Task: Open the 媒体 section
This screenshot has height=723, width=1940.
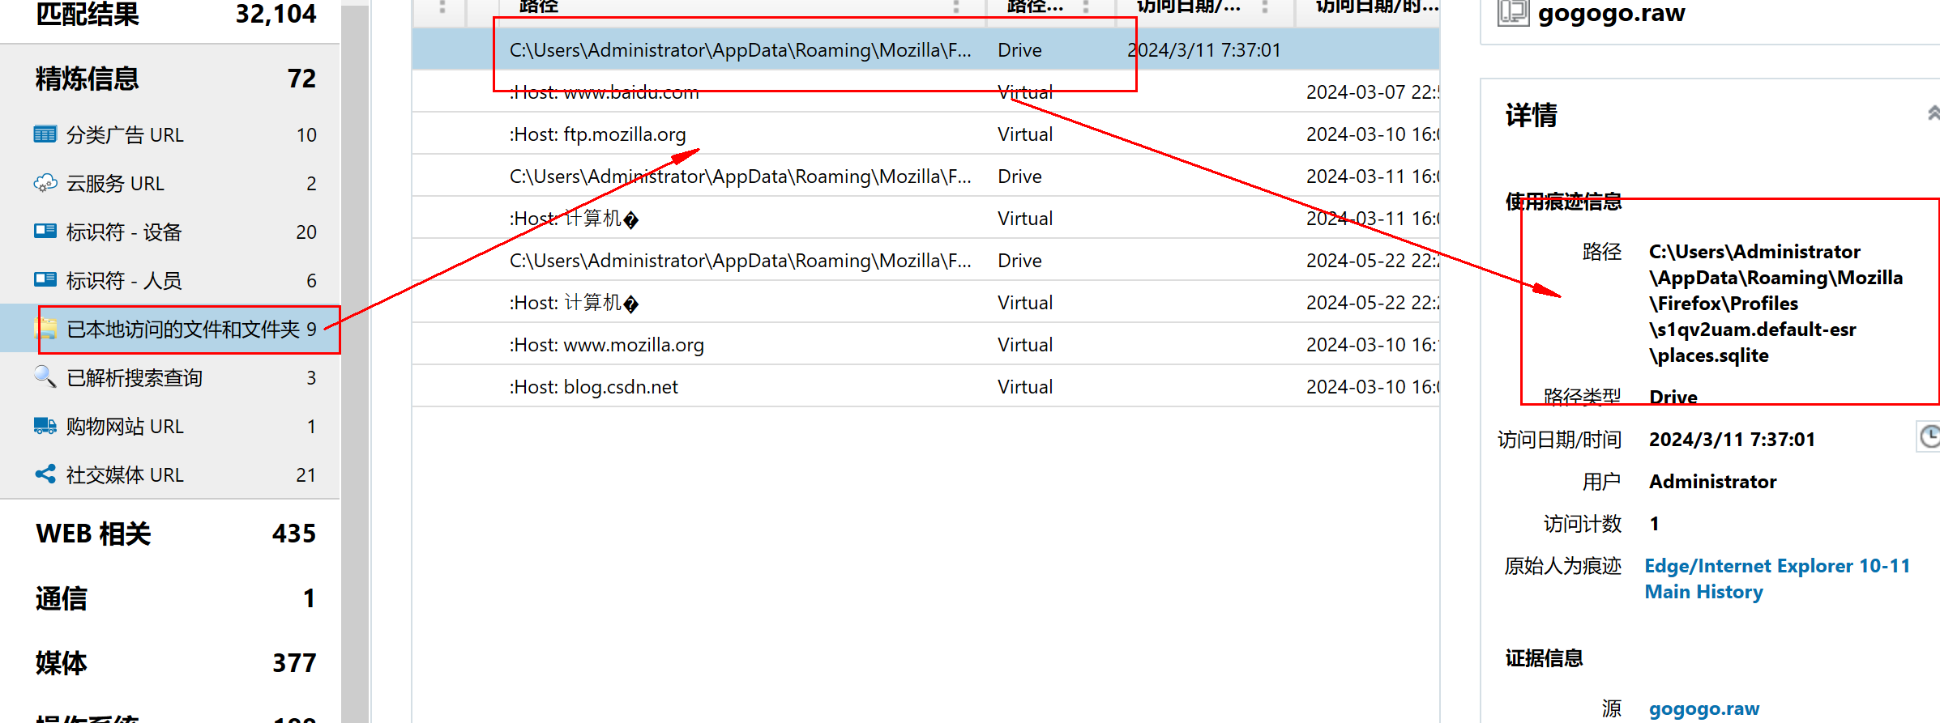Action: [x=170, y=663]
